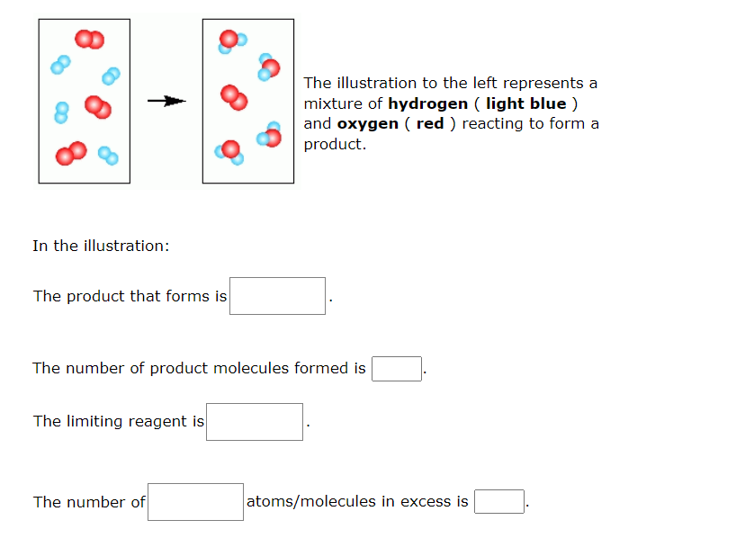736x547 pixels.
Task: Click inside the product name input field
Action: [x=277, y=296]
